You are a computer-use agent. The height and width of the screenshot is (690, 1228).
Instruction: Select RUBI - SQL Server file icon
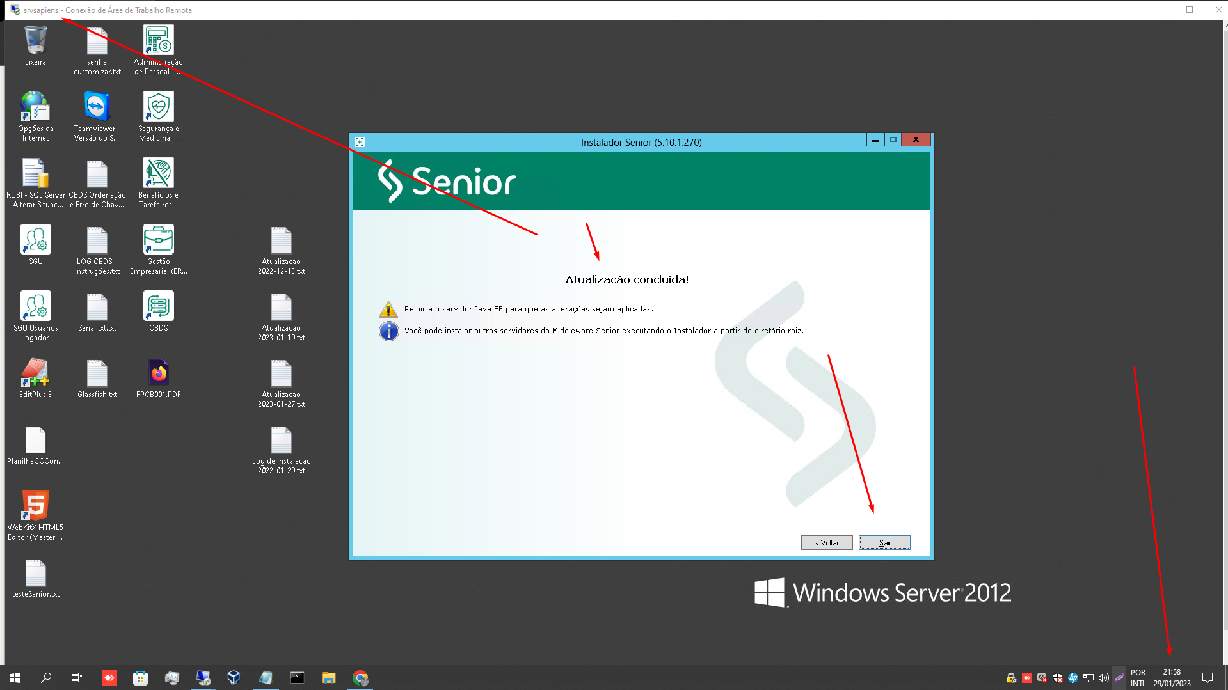[x=35, y=183]
